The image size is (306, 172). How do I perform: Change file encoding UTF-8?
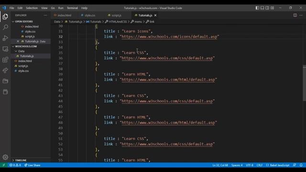pos(250,165)
